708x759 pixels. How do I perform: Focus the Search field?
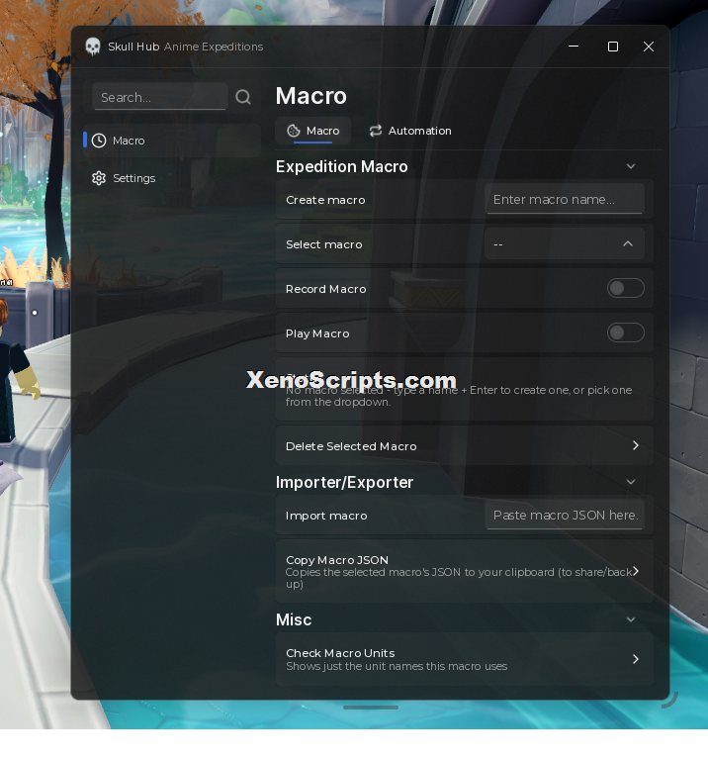pyautogui.click(x=160, y=97)
